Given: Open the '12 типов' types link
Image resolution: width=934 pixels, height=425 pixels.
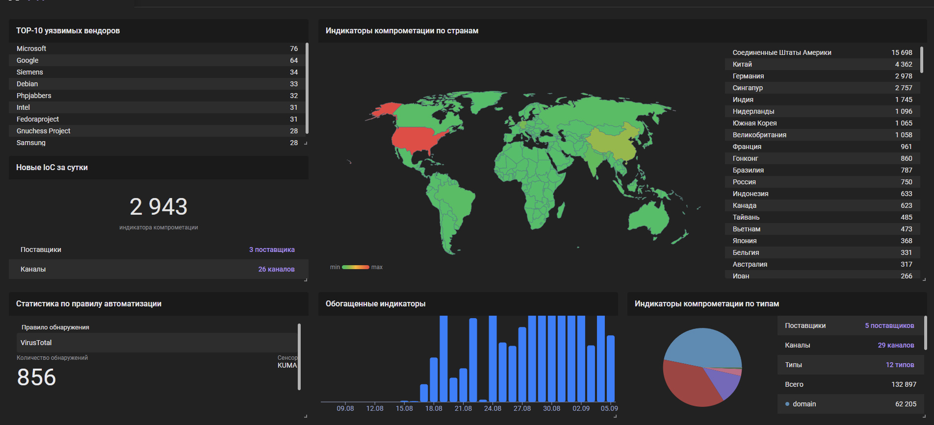Looking at the screenshot, I should tap(900, 365).
